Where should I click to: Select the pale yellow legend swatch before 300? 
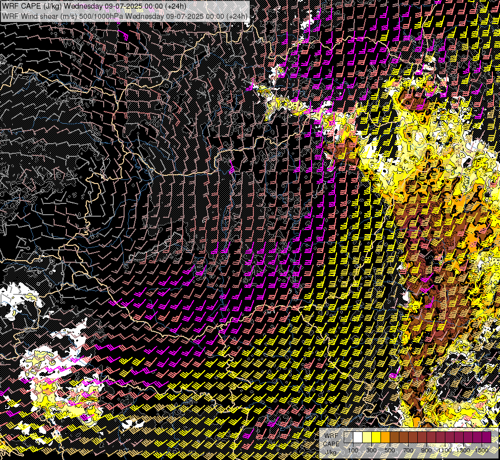pyautogui.click(x=367, y=437)
